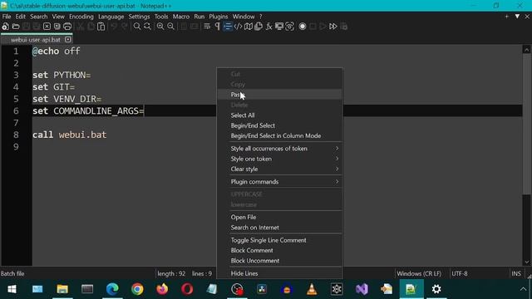Choose Paste in the context menu
The image size is (532, 299).
click(279, 95)
